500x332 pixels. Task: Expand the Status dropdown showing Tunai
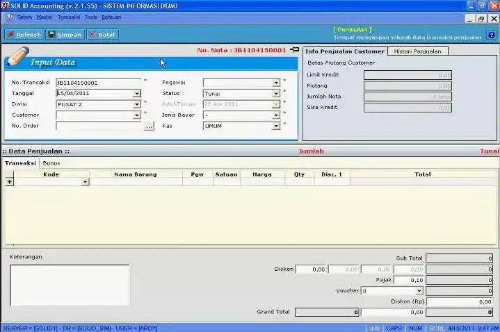point(276,93)
